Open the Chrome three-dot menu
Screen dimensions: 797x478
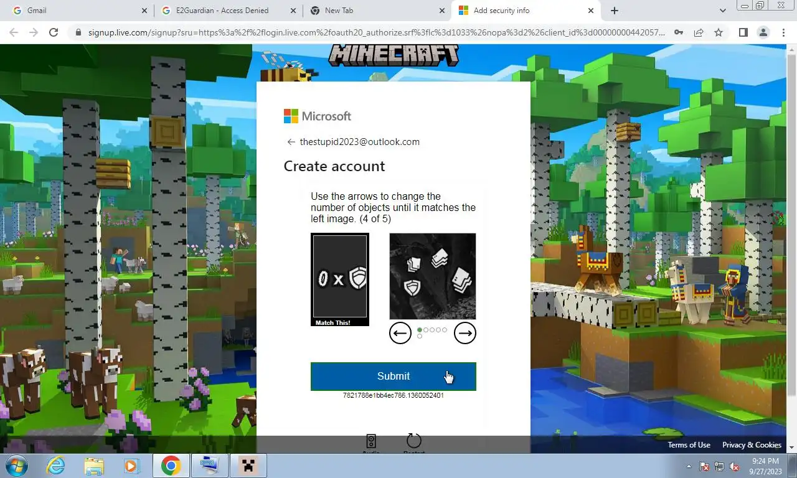pos(783,32)
